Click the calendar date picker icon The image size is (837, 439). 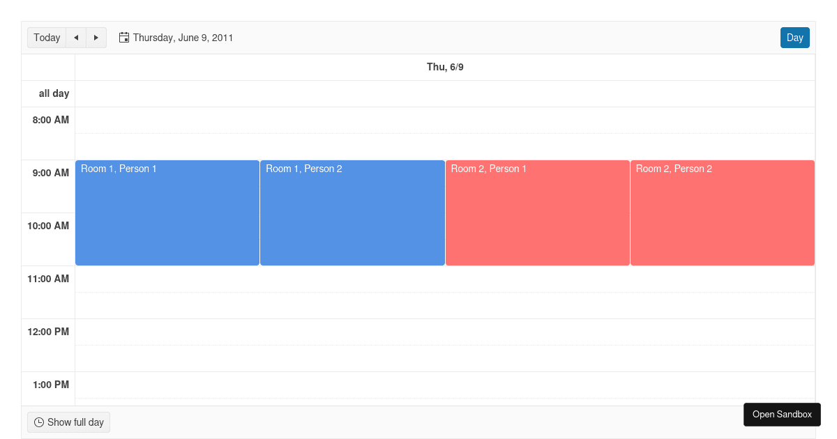click(x=124, y=38)
